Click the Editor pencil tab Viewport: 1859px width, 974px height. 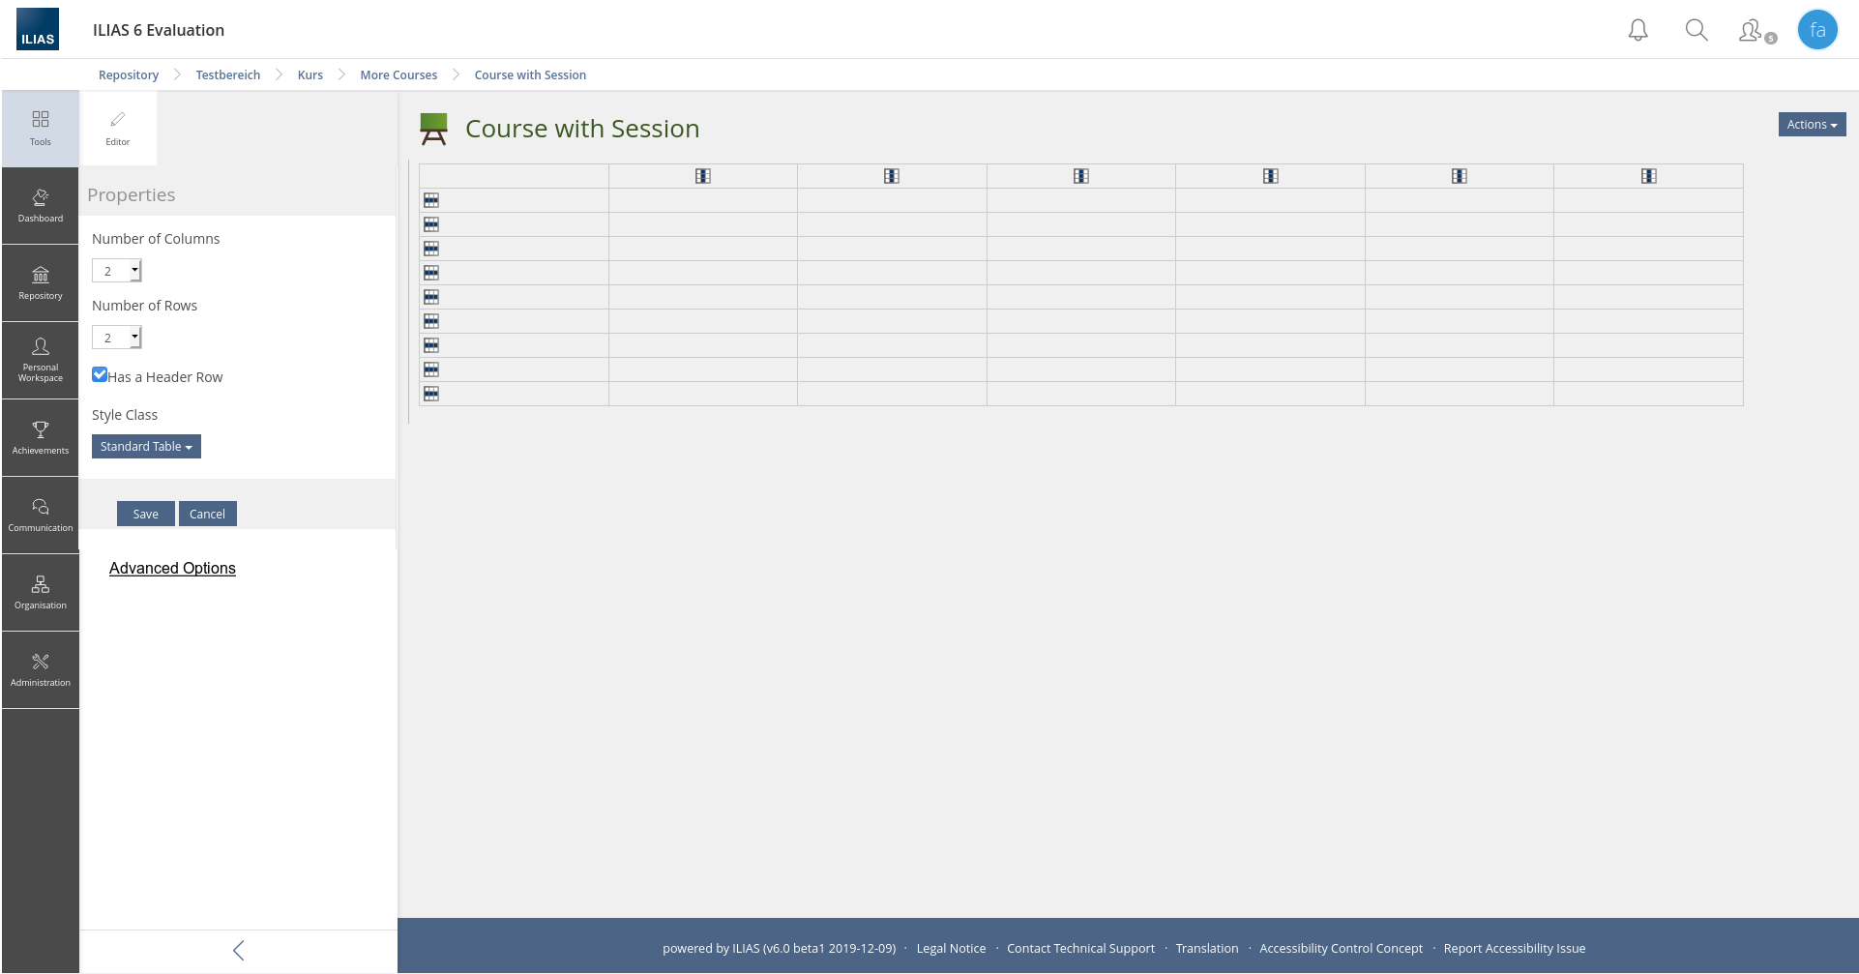(118, 129)
